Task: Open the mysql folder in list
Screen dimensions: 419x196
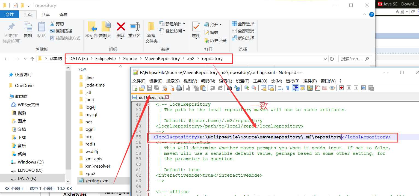Action: (x=91, y=115)
